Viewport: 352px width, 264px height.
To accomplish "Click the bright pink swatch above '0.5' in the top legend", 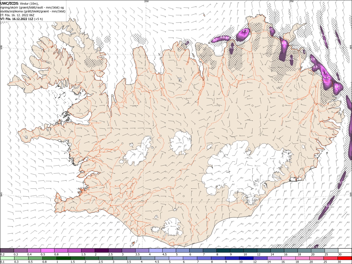I will (47, 251).
